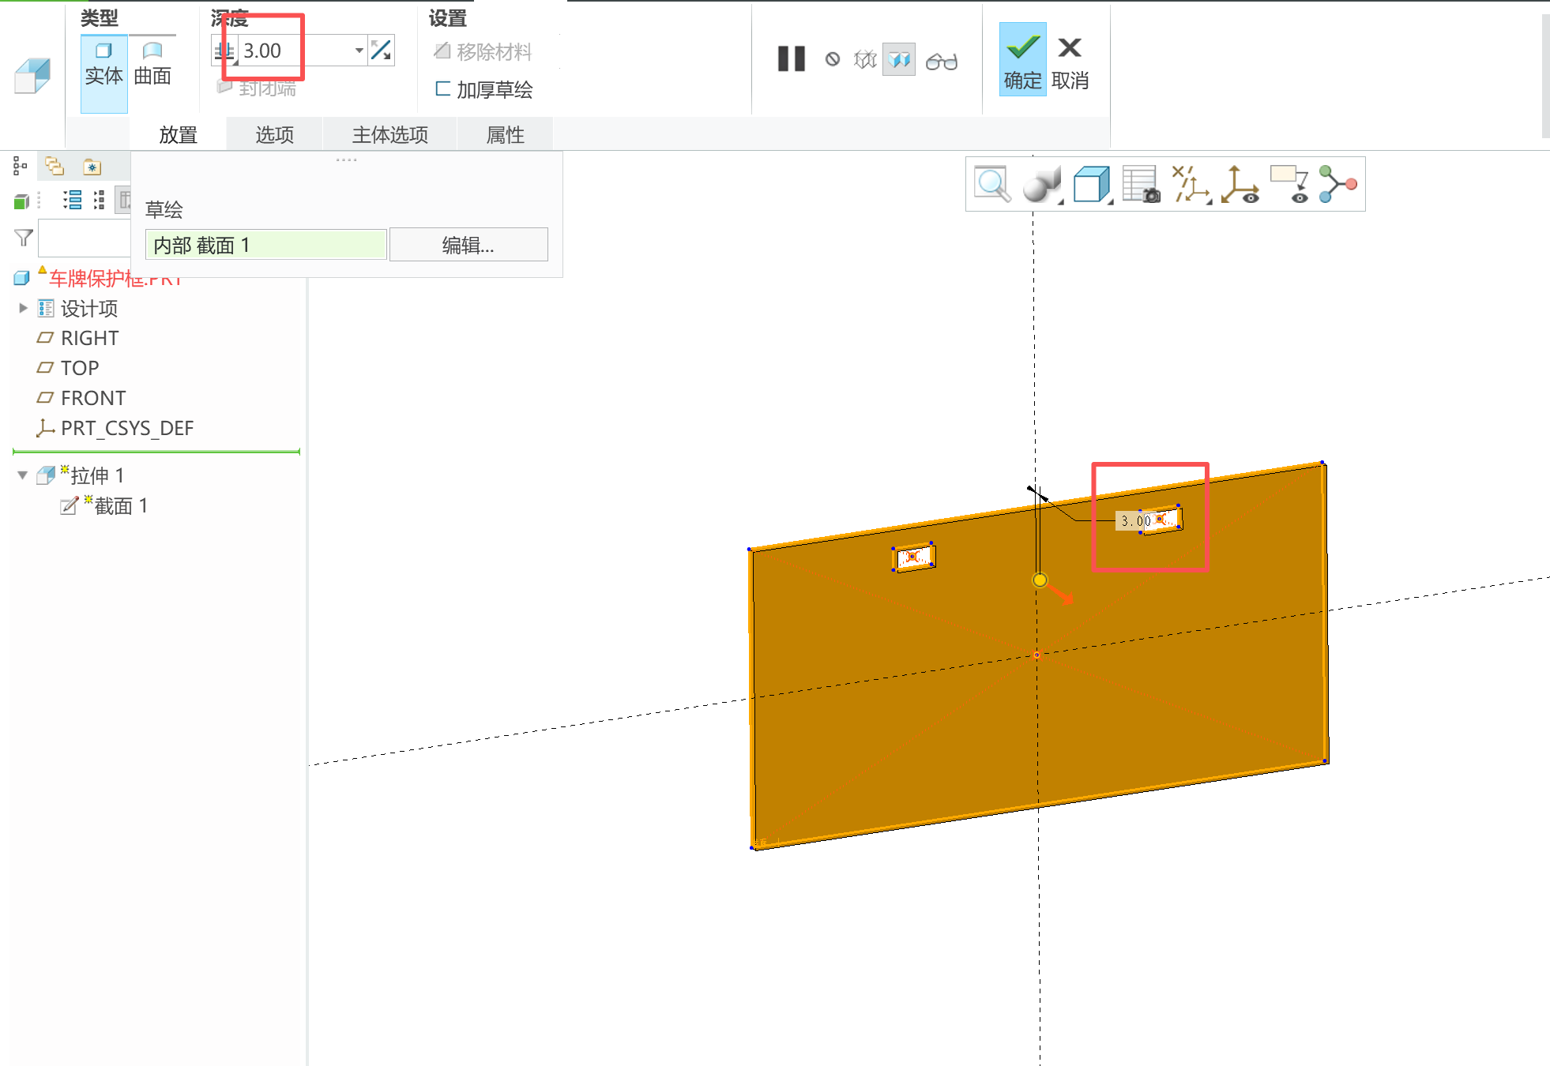
Task: Open the view manager icon
Action: coord(1140,185)
